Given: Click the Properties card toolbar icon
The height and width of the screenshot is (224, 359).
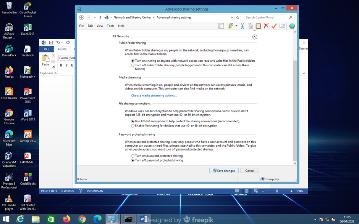Looking at the screenshot, I should click(282, 26).
